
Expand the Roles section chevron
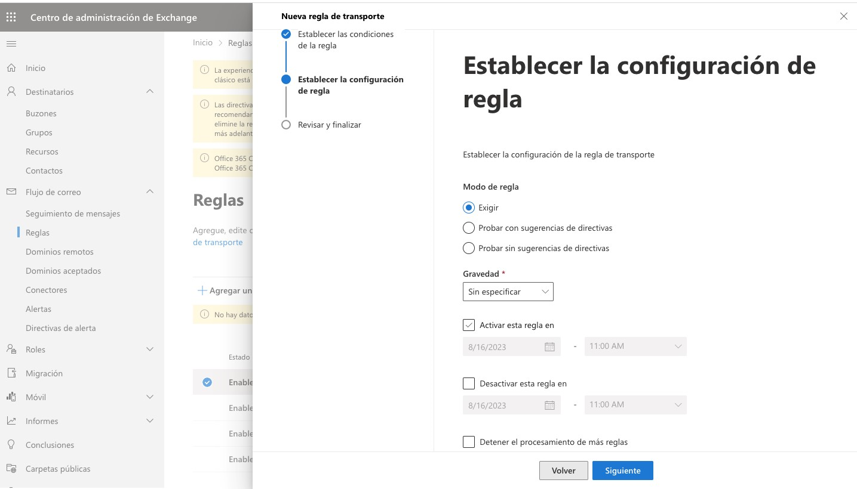pos(150,349)
